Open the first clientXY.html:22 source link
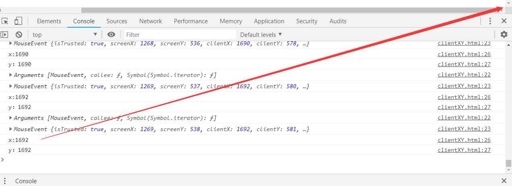Image resolution: width=512 pixels, height=186 pixels. (x=464, y=75)
